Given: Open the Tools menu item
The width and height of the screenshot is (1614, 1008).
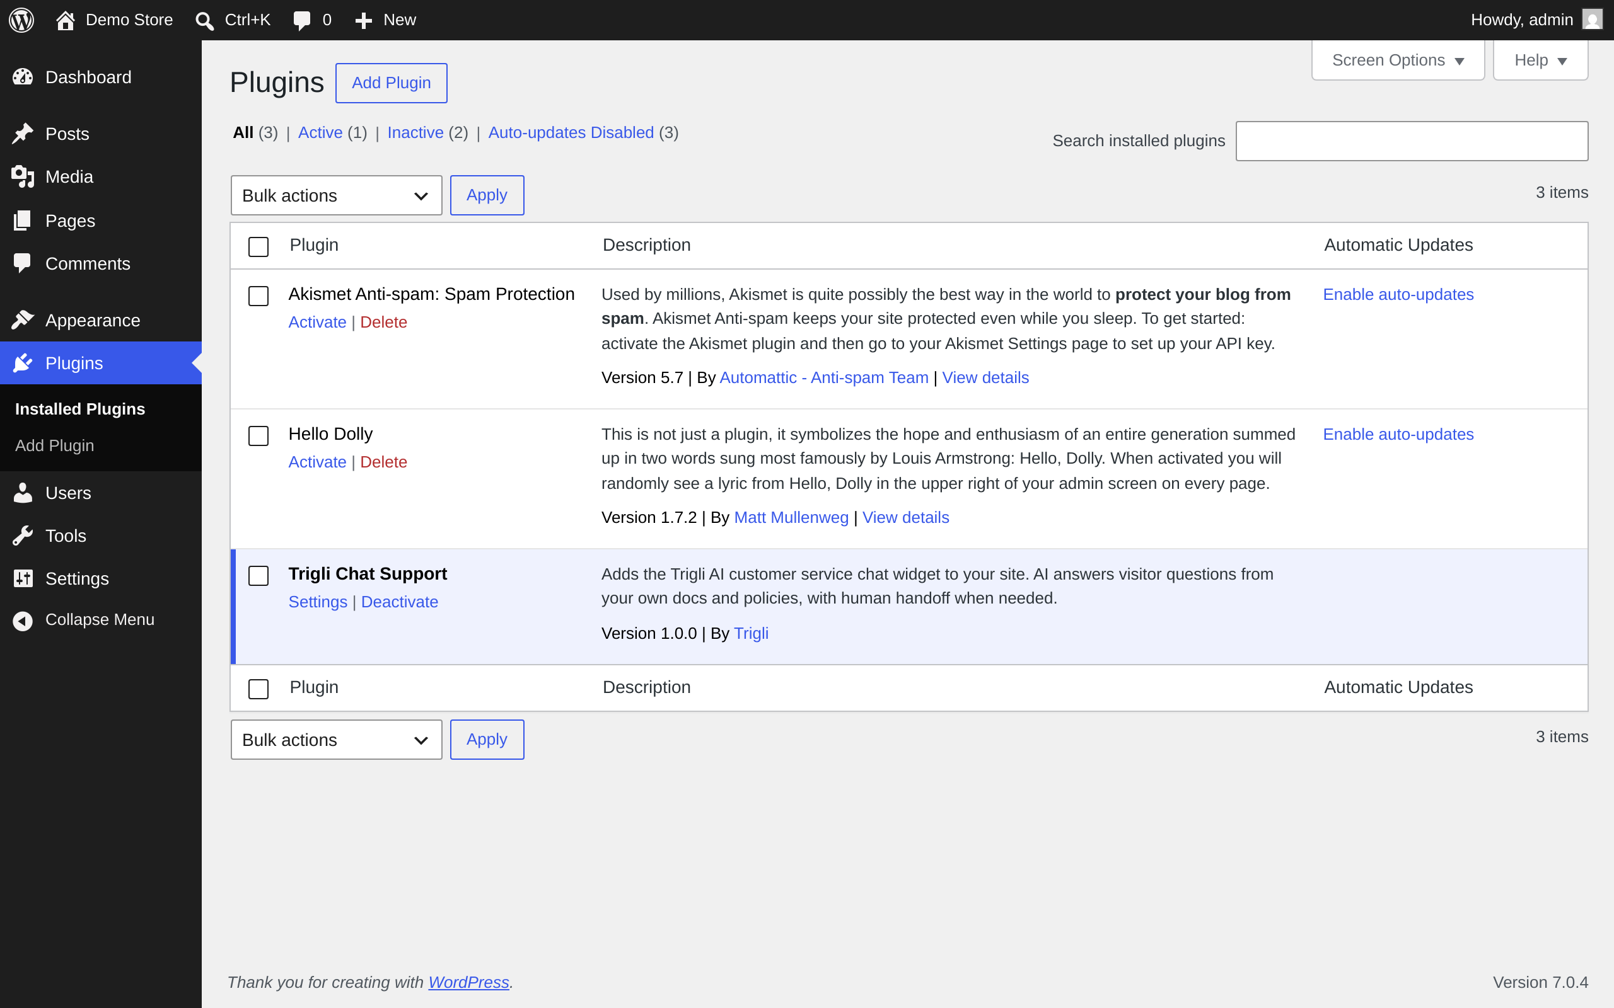Looking at the screenshot, I should click(101, 535).
